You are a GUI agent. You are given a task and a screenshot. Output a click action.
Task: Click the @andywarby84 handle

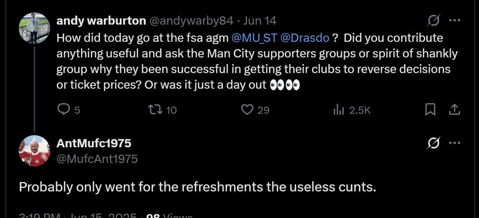(x=191, y=21)
